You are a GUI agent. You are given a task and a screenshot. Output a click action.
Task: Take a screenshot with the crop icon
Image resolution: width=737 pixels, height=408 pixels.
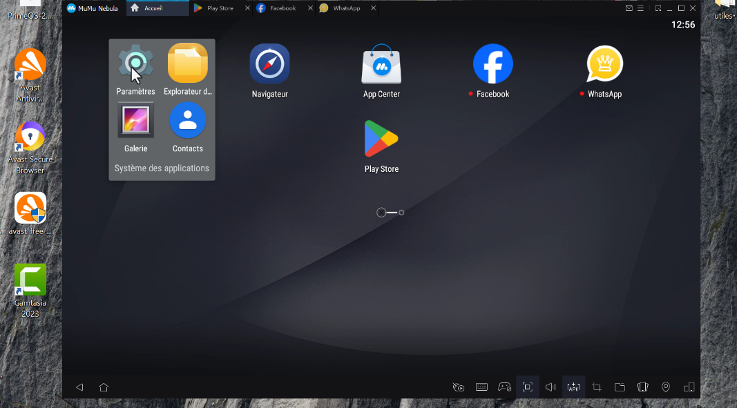click(597, 387)
